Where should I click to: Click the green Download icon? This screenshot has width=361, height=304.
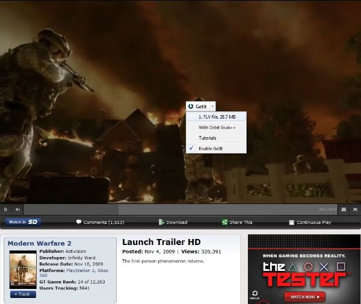point(161,222)
